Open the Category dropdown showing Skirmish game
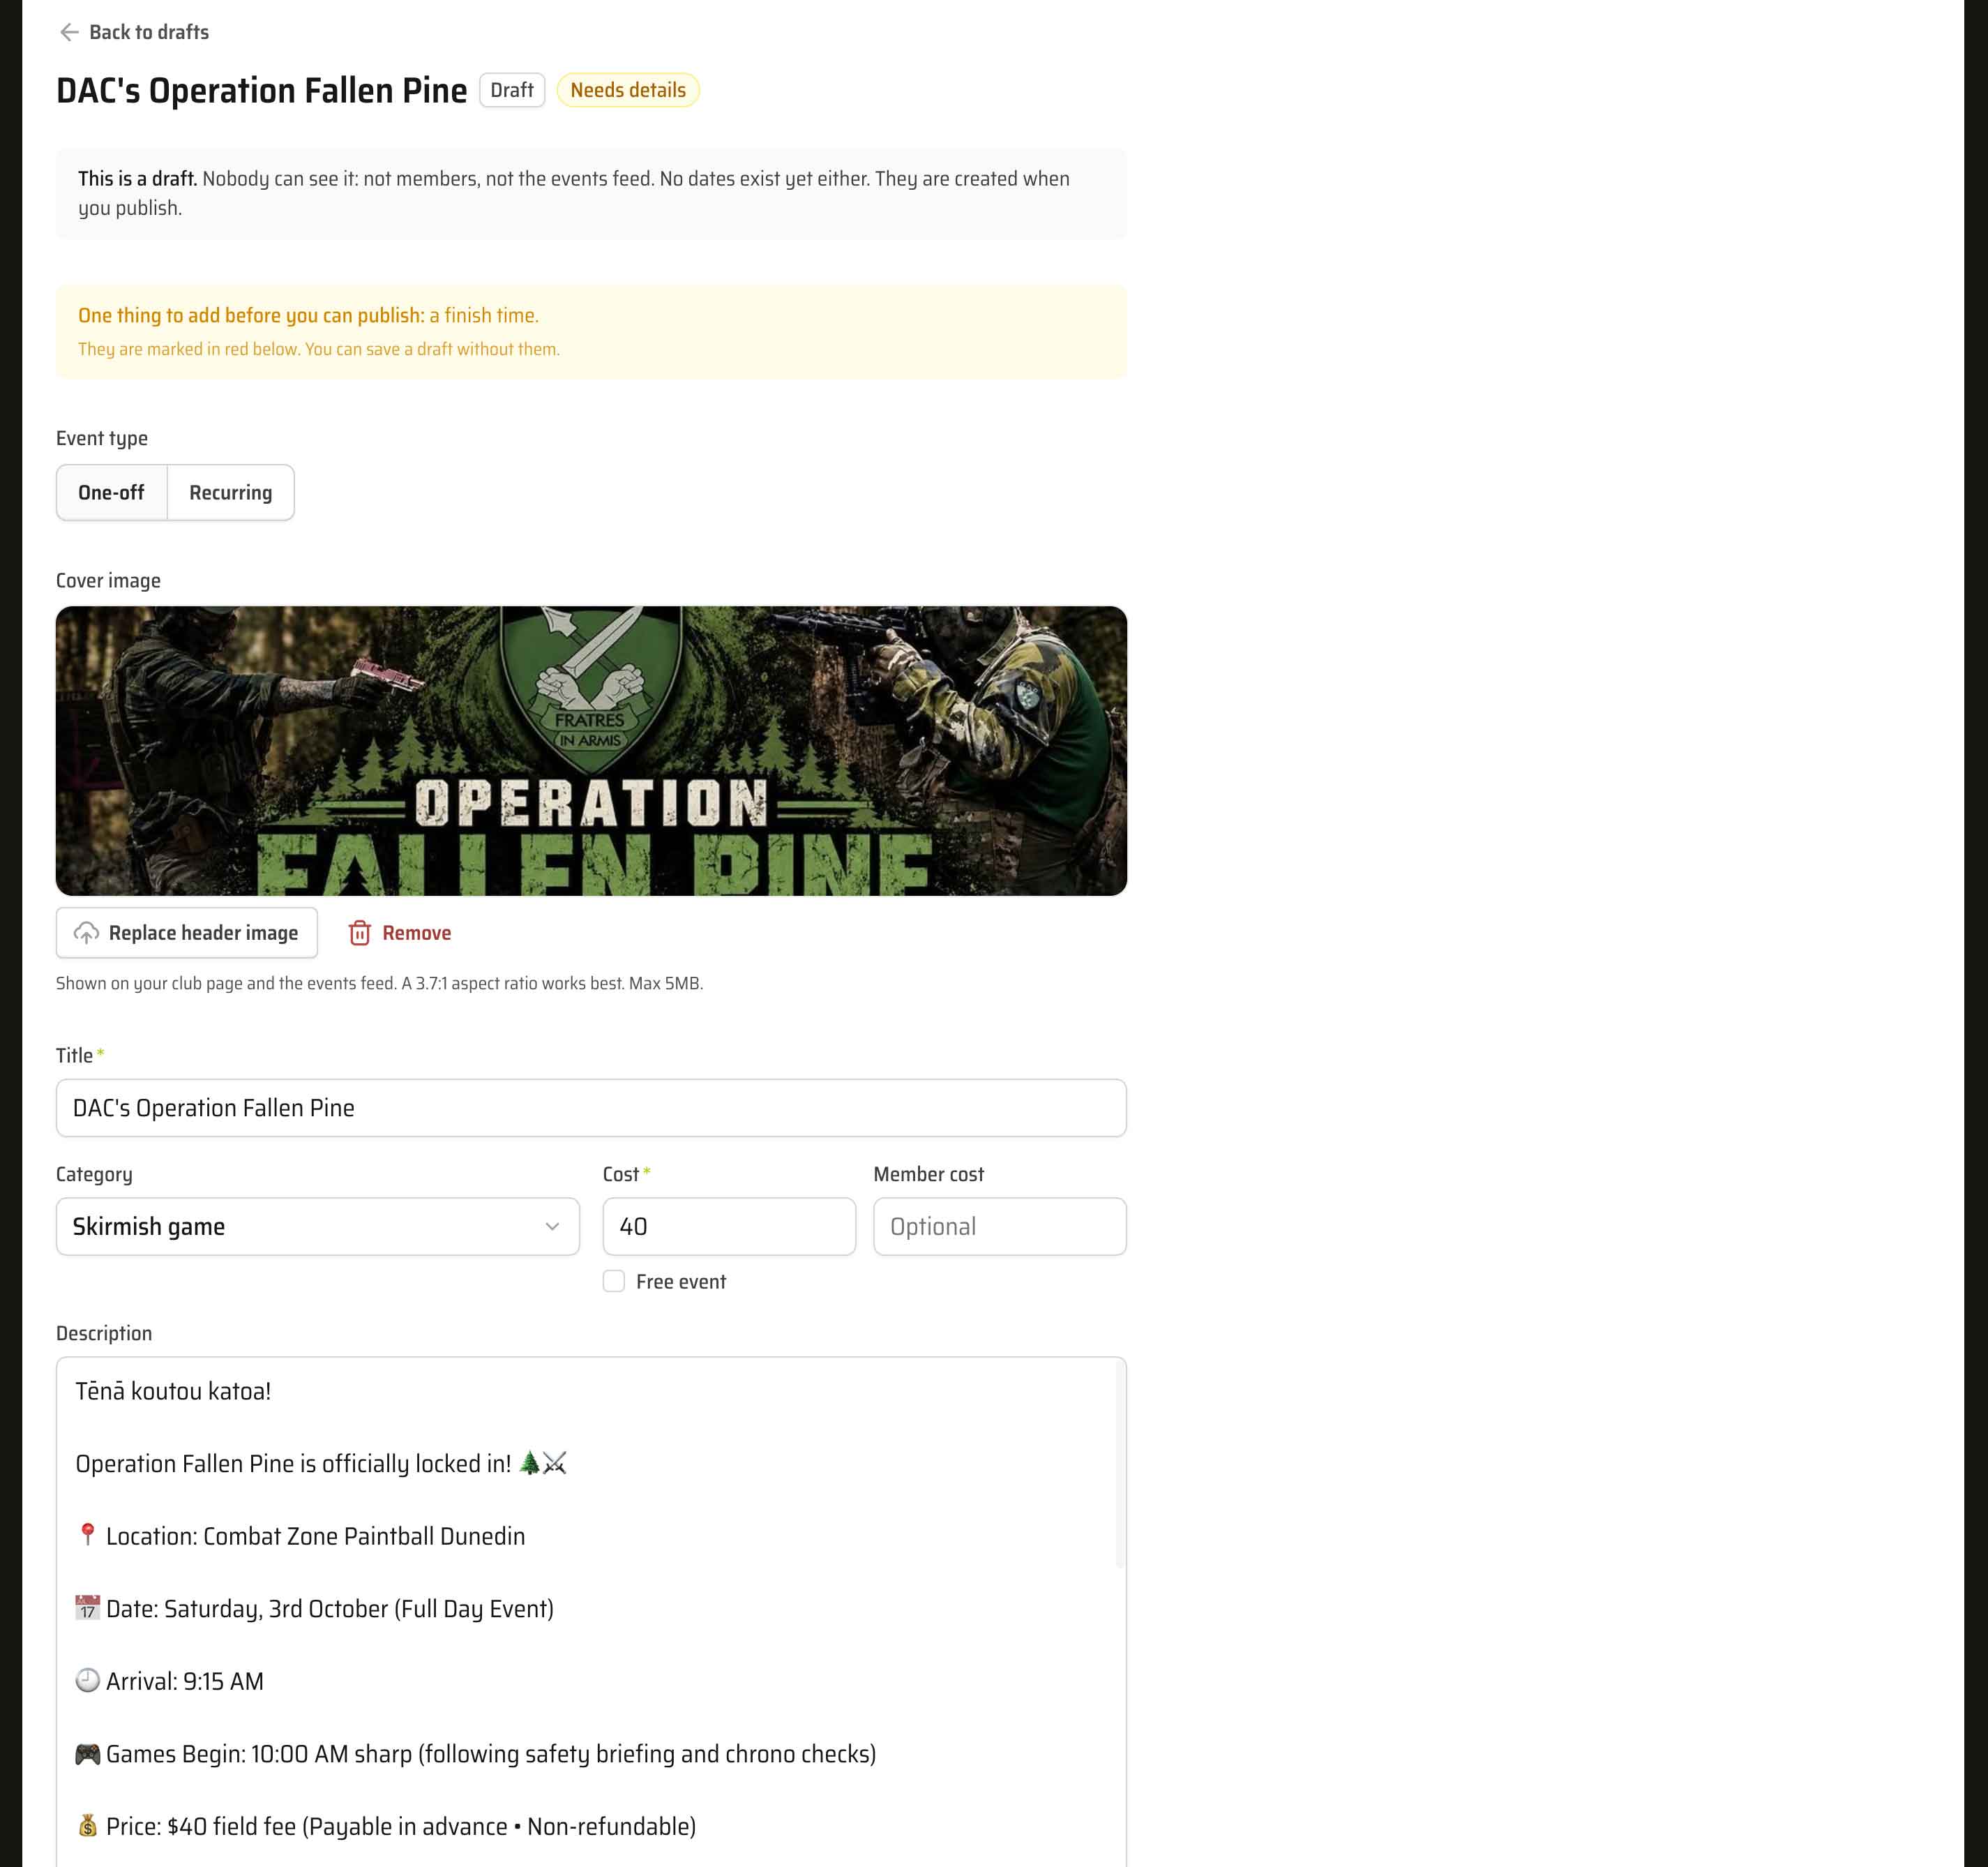Image resolution: width=1988 pixels, height=1867 pixels. [318, 1226]
